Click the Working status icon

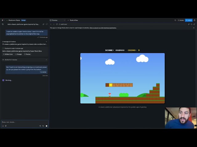(3, 80)
